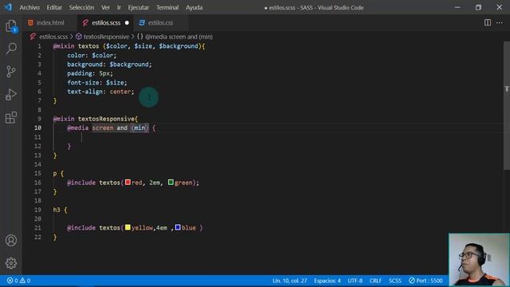Click 'color: $color;' on line 2
The height and width of the screenshot is (287, 510).
pos(92,55)
